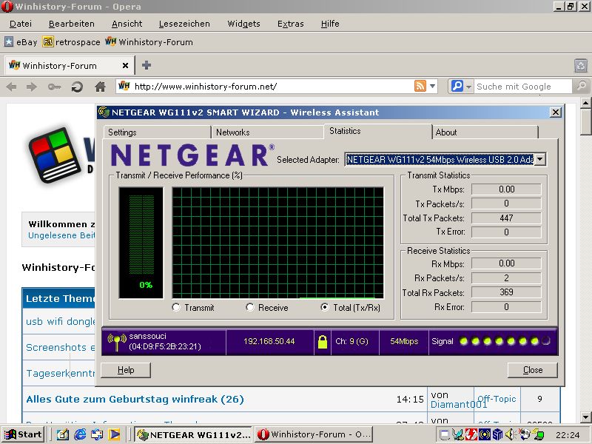
Task: Click the Help button
Action: click(x=126, y=370)
